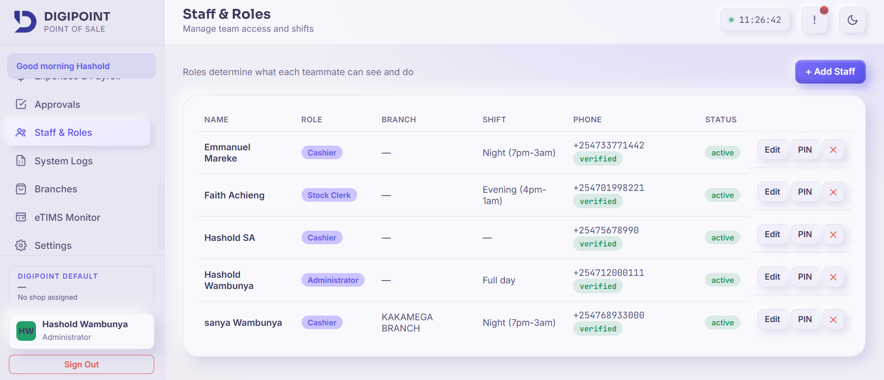
Task: Open PIN dialog for sanya Wambunya
Action: click(x=805, y=320)
